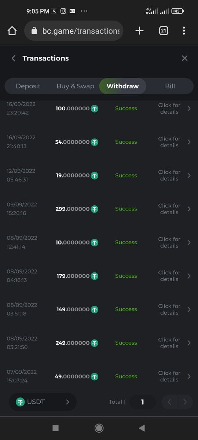
Task: Tap the Android back navigation button
Action: click(142, 428)
